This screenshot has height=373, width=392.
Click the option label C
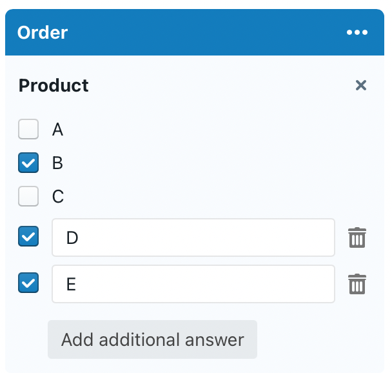pyautogui.click(x=58, y=196)
